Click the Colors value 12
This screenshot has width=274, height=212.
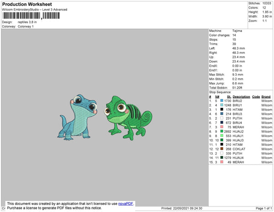[x=264, y=8]
